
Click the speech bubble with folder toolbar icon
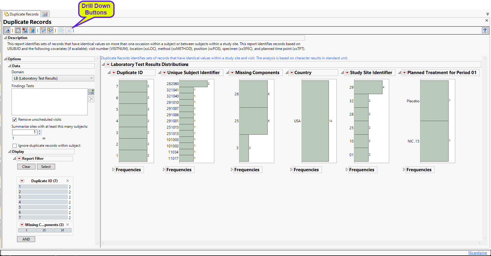(50, 30)
